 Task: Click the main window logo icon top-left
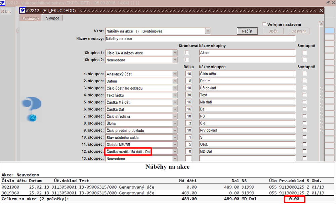(3, 3)
